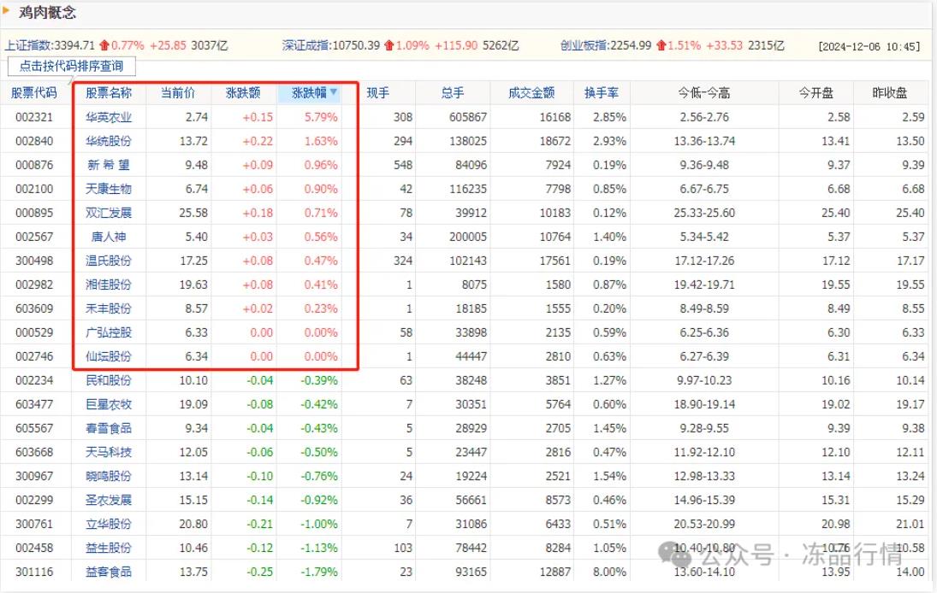Sort by 股票代码 column header
This screenshot has height=593, width=937.
coord(34,93)
